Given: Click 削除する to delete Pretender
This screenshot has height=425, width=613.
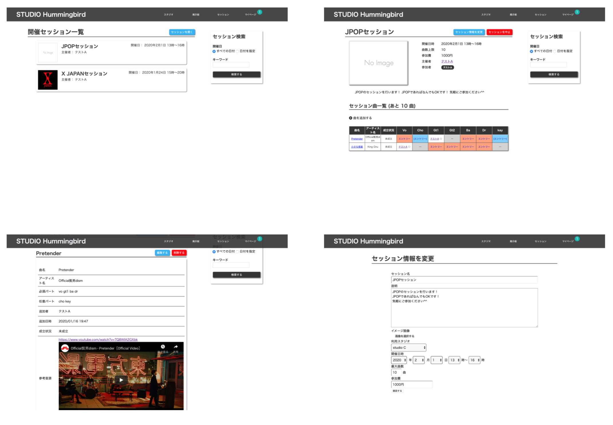Looking at the screenshot, I should pyautogui.click(x=179, y=253).
